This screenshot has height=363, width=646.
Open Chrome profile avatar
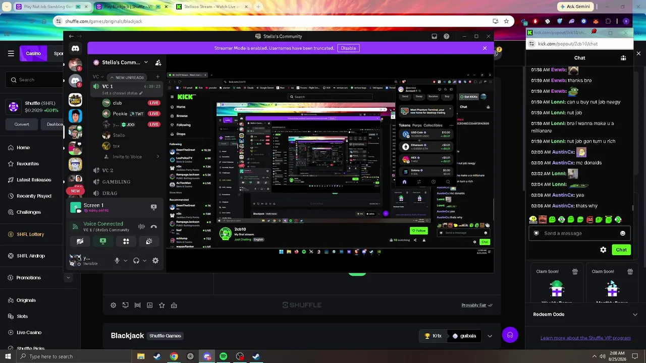[626, 21]
